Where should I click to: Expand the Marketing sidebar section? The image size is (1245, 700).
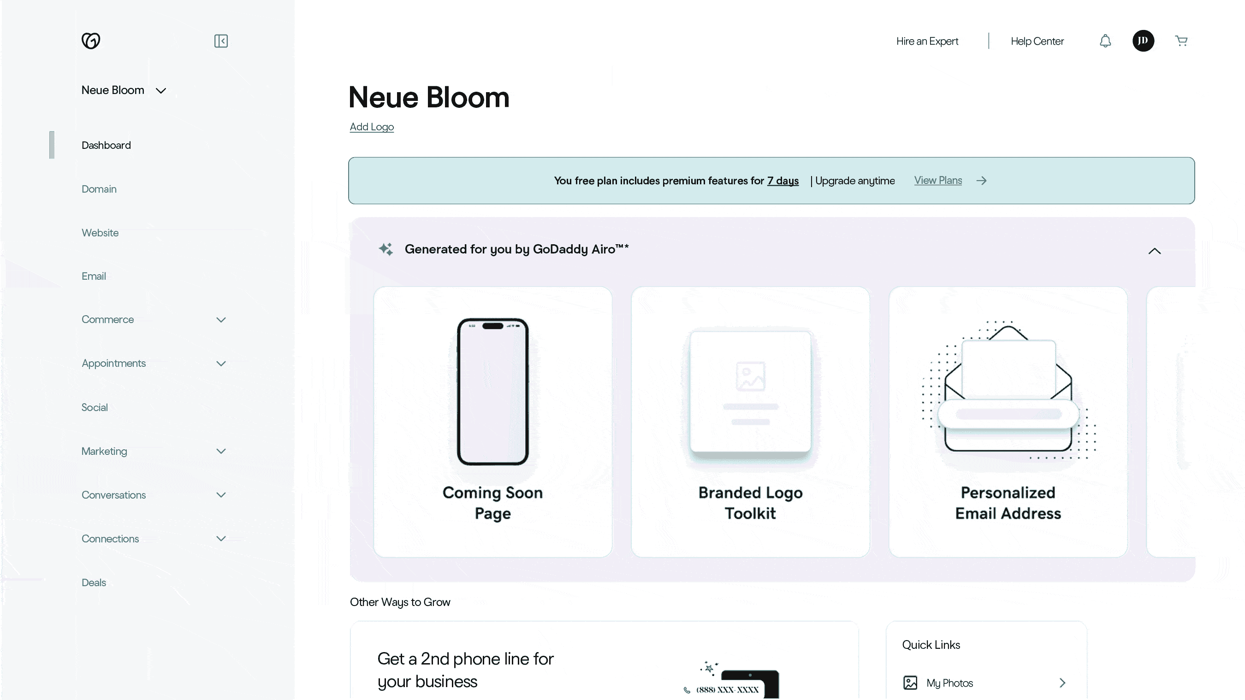[221, 451]
